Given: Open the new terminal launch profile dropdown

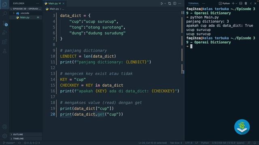Looking at the screenshot, I should (236, 4).
